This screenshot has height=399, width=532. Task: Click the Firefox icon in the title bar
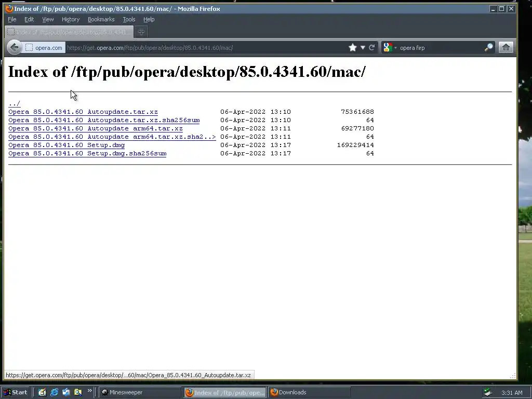[9, 8]
